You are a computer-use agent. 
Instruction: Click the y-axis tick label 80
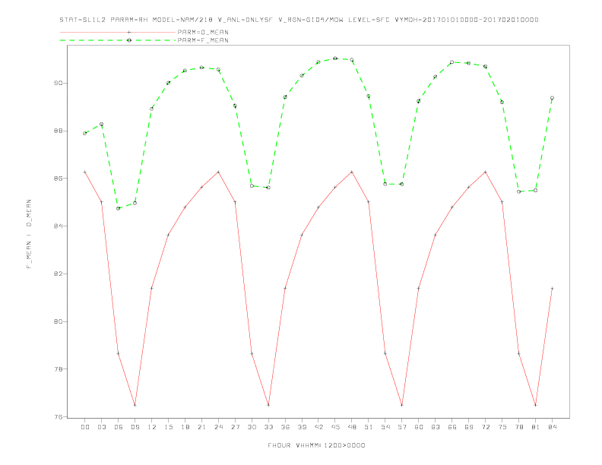[59, 321]
